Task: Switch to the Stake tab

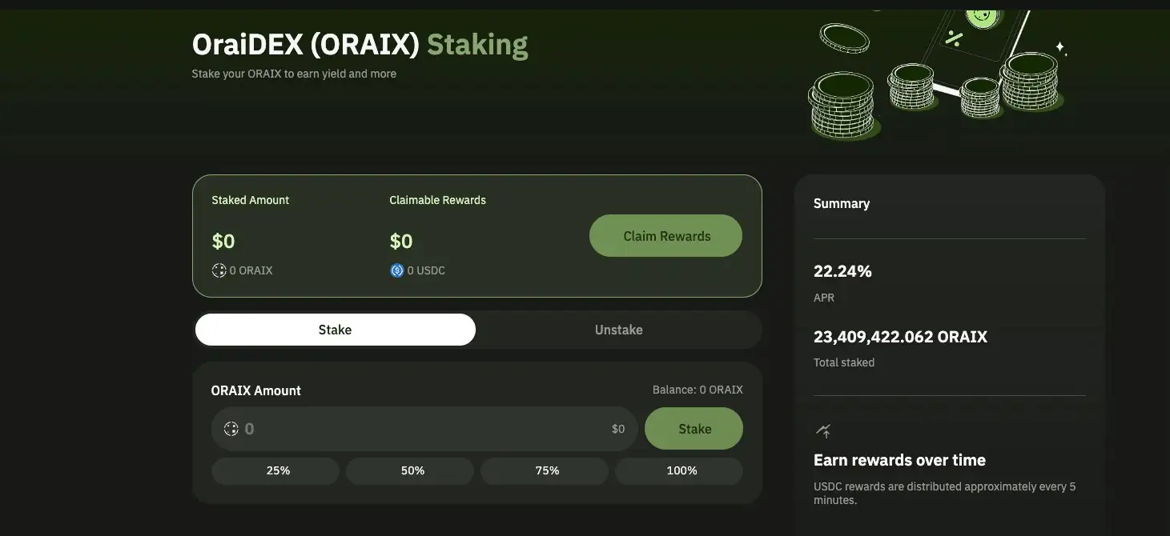Action: click(x=335, y=330)
